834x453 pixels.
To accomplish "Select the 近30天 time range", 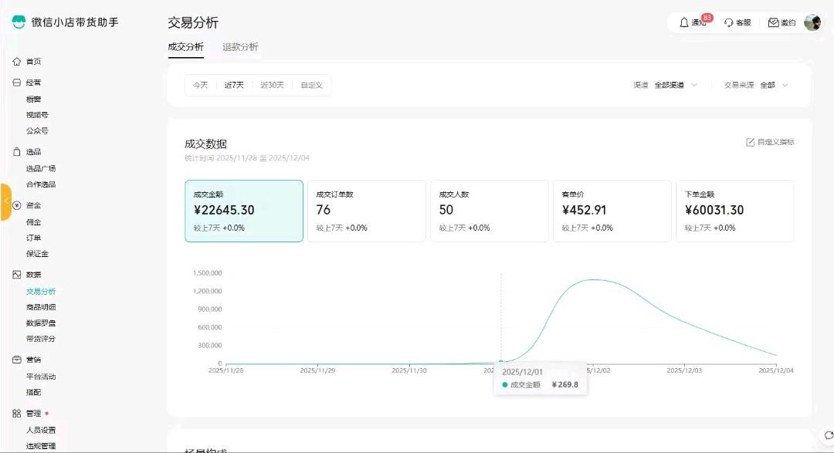I will (270, 85).
